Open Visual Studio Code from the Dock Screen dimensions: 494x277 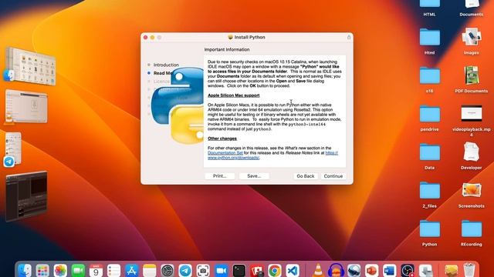(293, 270)
